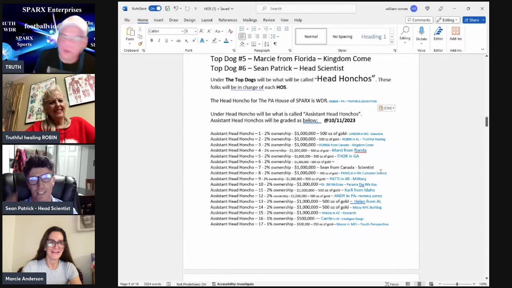Switch to the Design tab
This screenshot has height=288, width=512.
(190, 20)
